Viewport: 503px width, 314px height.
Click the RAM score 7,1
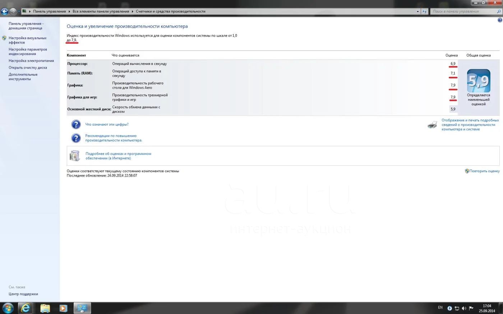(x=453, y=73)
